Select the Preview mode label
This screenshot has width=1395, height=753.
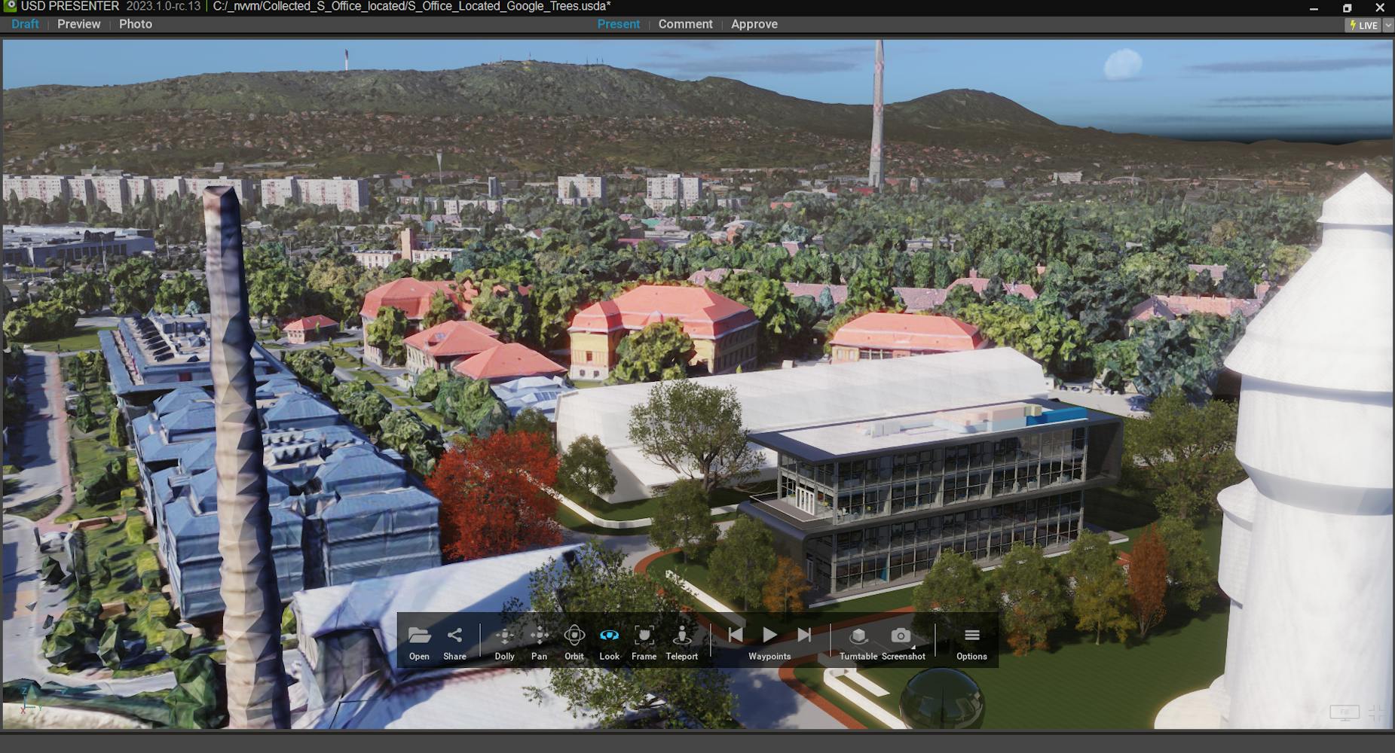(78, 23)
